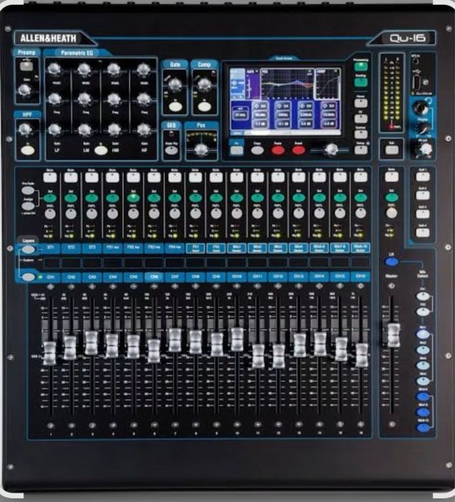Mute channel CH9 with its Mute button

[216, 177]
